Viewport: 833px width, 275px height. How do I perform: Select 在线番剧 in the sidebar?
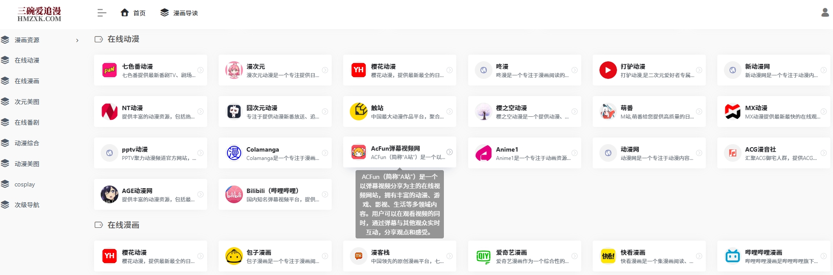(x=27, y=123)
